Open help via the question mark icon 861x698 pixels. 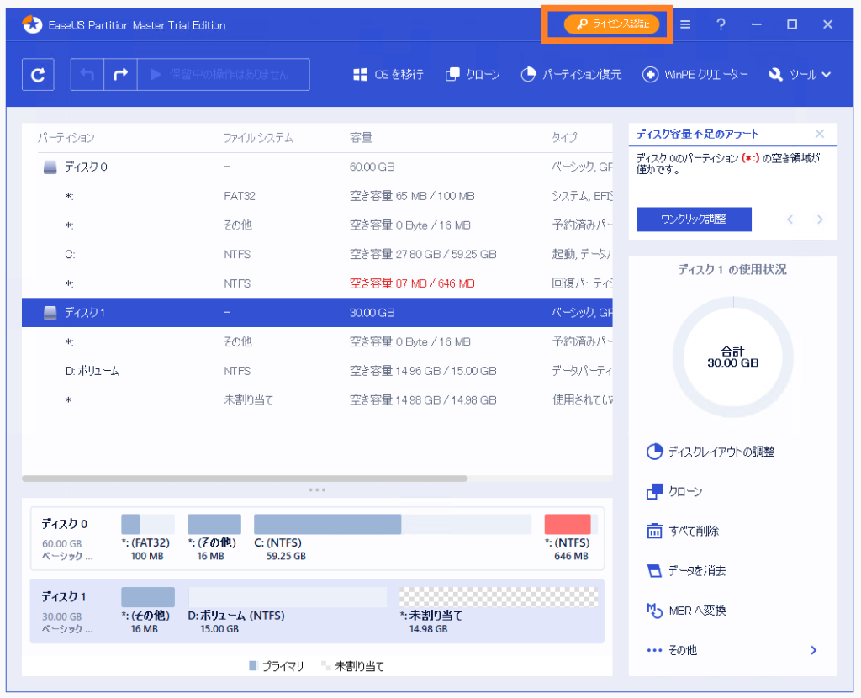click(x=721, y=24)
